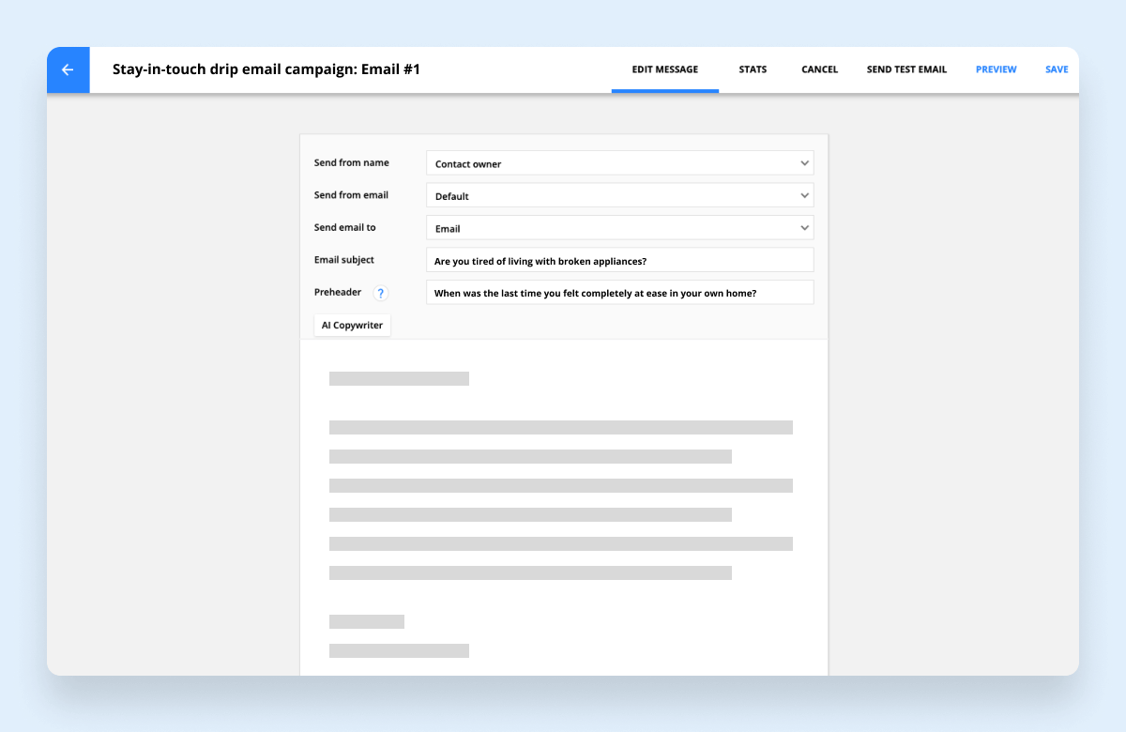Click Send Test Email
Screen dimensions: 1126x732
coord(906,69)
